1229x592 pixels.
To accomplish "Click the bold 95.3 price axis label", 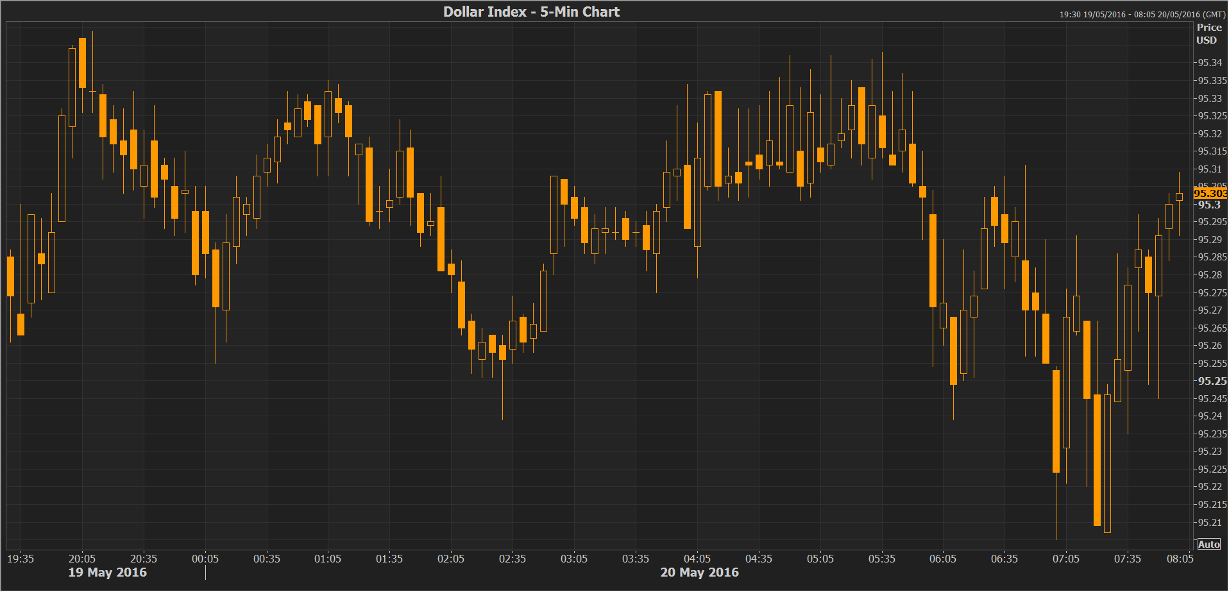I will click(x=1209, y=205).
